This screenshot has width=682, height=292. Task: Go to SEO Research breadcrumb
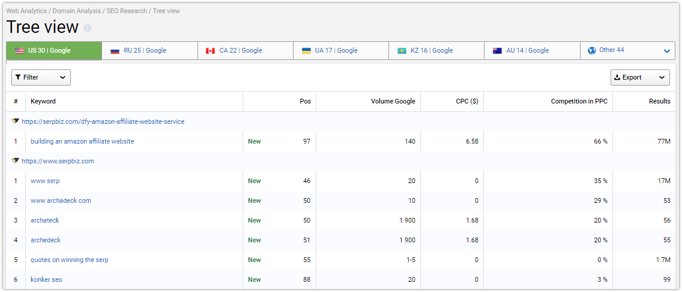point(127,11)
